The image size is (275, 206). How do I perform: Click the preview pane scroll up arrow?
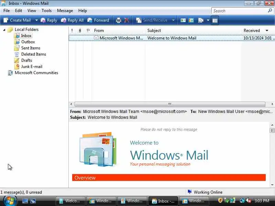point(272,125)
